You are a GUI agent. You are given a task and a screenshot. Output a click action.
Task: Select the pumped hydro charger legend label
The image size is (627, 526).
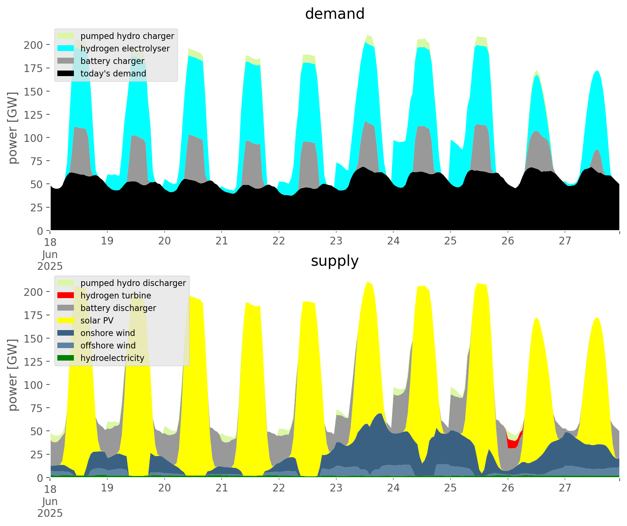[x=127, y=36]
